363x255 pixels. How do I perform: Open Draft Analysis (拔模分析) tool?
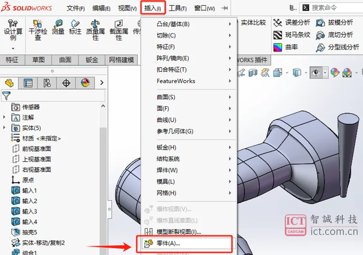334,23
